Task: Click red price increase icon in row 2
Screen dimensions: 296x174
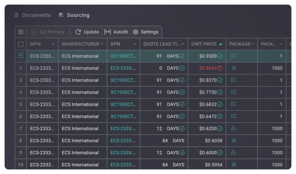Action: (x=220, y=68)
